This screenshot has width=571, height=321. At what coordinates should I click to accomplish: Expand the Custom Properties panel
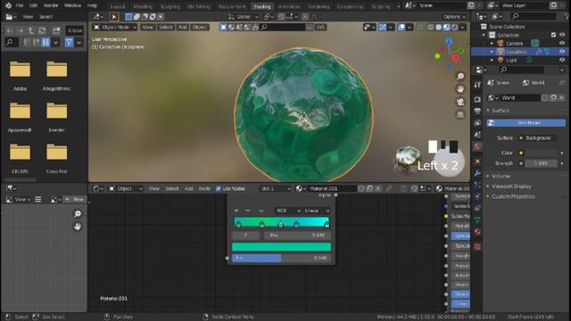tap(513, 196)
